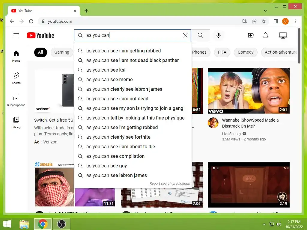Select the Comedy filter chip
Image resolution: width=307 pixels, height=230 pixels.
[x=246, y=52]
